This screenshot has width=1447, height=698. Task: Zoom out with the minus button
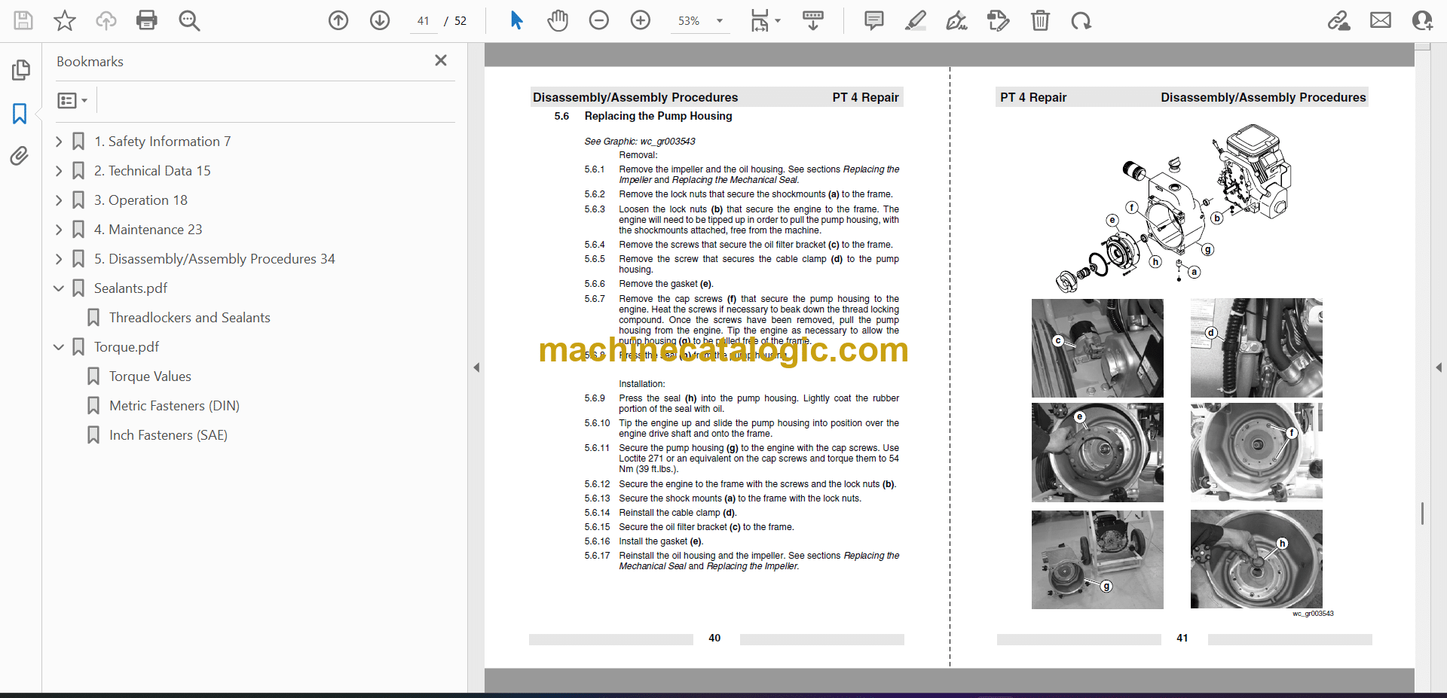coord(599,20)
